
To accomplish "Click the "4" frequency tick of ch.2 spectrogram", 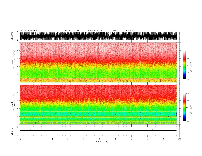I will tap(18, 109).
